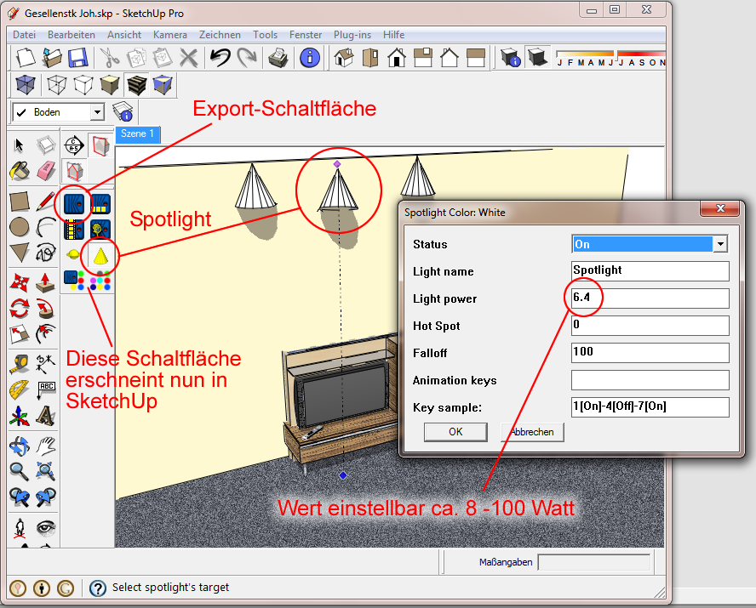
Task: Toggle shaded with textures style
Action: tap(136, 84)
